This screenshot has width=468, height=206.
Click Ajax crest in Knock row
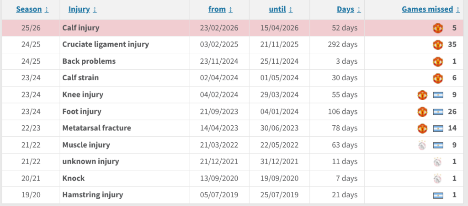point(438,178)
